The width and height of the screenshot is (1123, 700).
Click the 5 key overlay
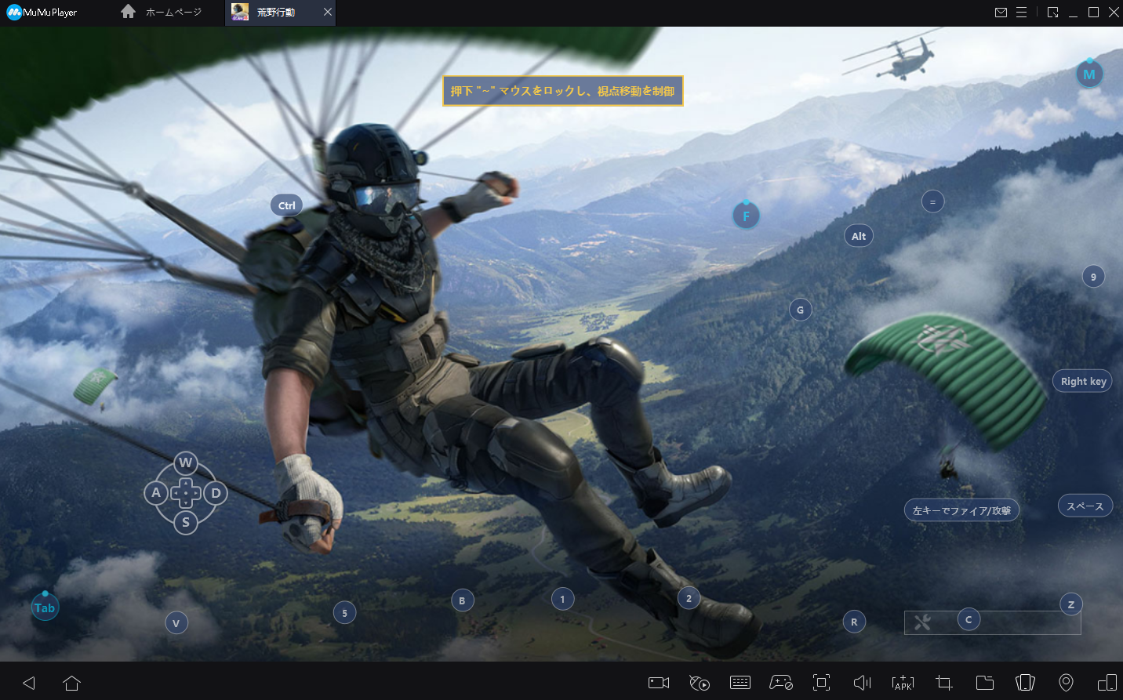pyautogui.click(x=344, y=613)
